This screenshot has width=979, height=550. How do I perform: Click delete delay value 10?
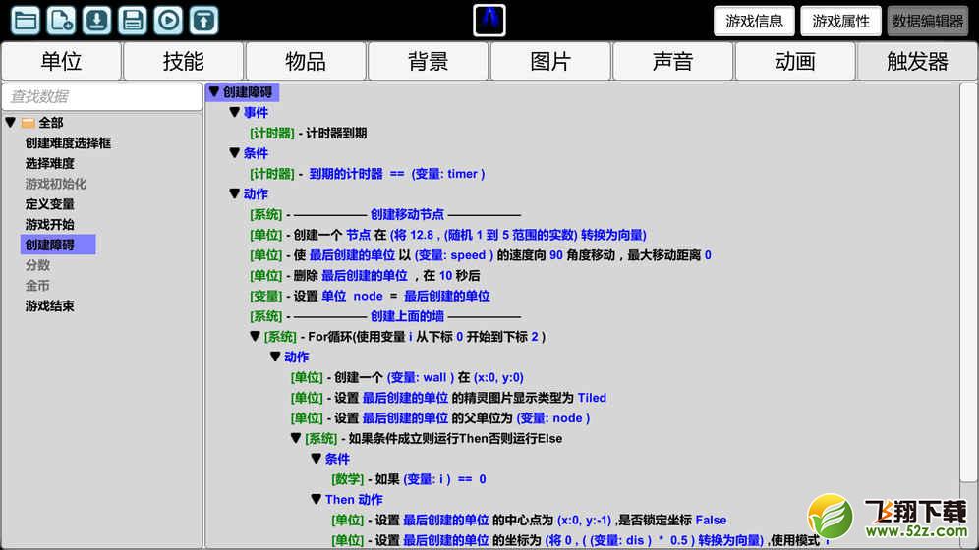coord(446,276)
